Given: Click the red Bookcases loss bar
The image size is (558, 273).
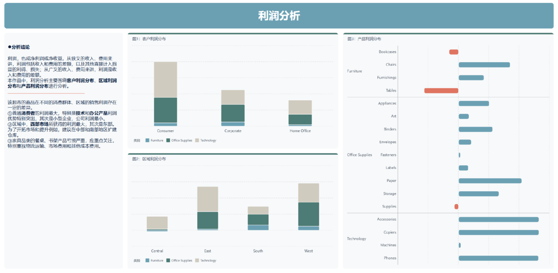Looking at the screenshot, I should [454, 52].
